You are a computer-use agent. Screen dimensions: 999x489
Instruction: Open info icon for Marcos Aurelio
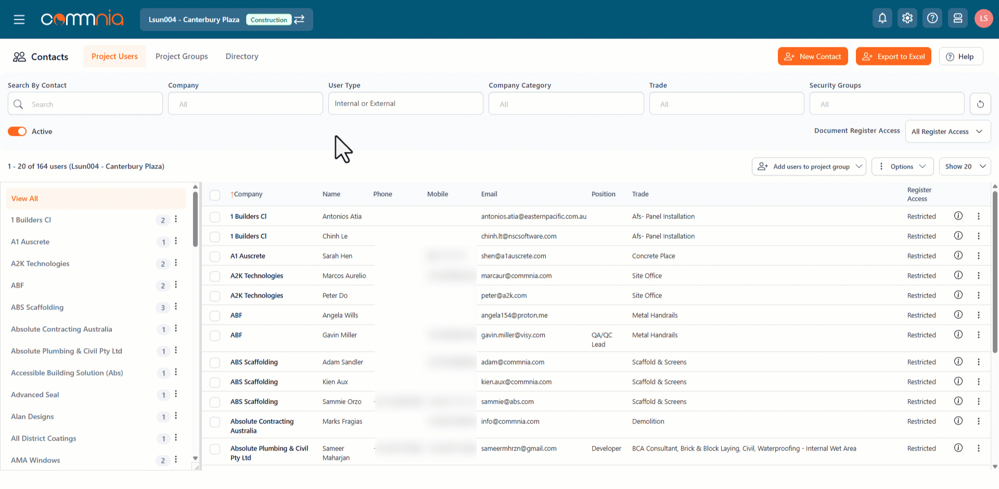958,275
